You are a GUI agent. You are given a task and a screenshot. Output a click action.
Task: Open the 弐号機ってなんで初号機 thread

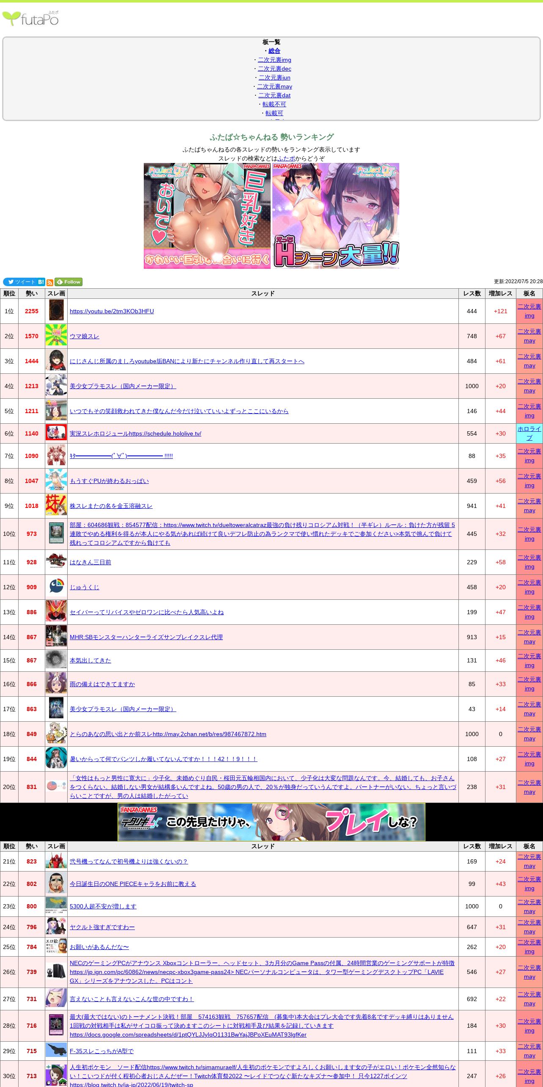coord(129,861)
